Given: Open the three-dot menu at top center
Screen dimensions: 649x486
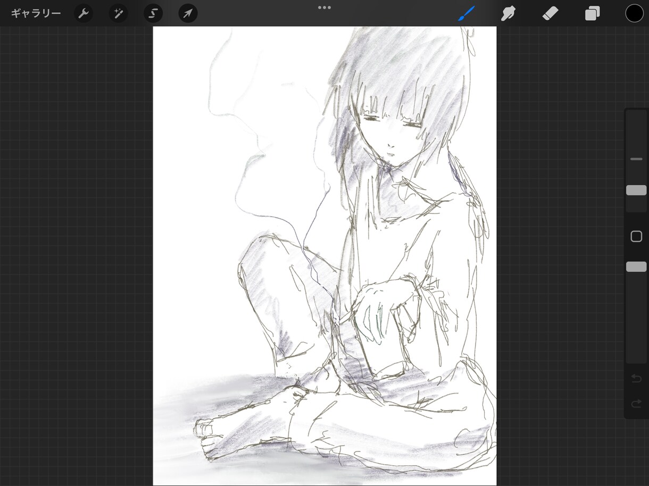Looking at the screenshot, I should [324, 7].
